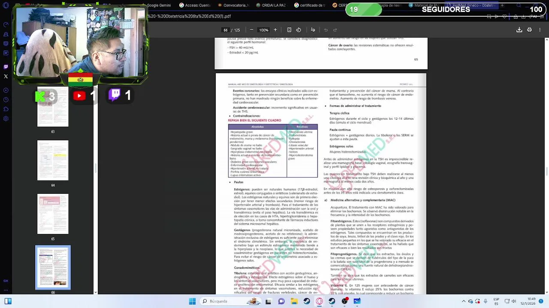Image resolution: width=549 pixels, height=308 pixels.
Task: Click the redo arrow in PDF toolbar
Action: (335, 30)
